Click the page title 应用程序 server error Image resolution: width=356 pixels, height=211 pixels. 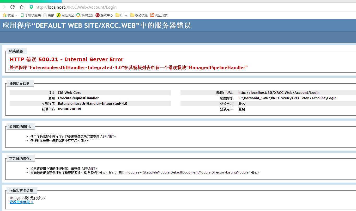(96, 26)
